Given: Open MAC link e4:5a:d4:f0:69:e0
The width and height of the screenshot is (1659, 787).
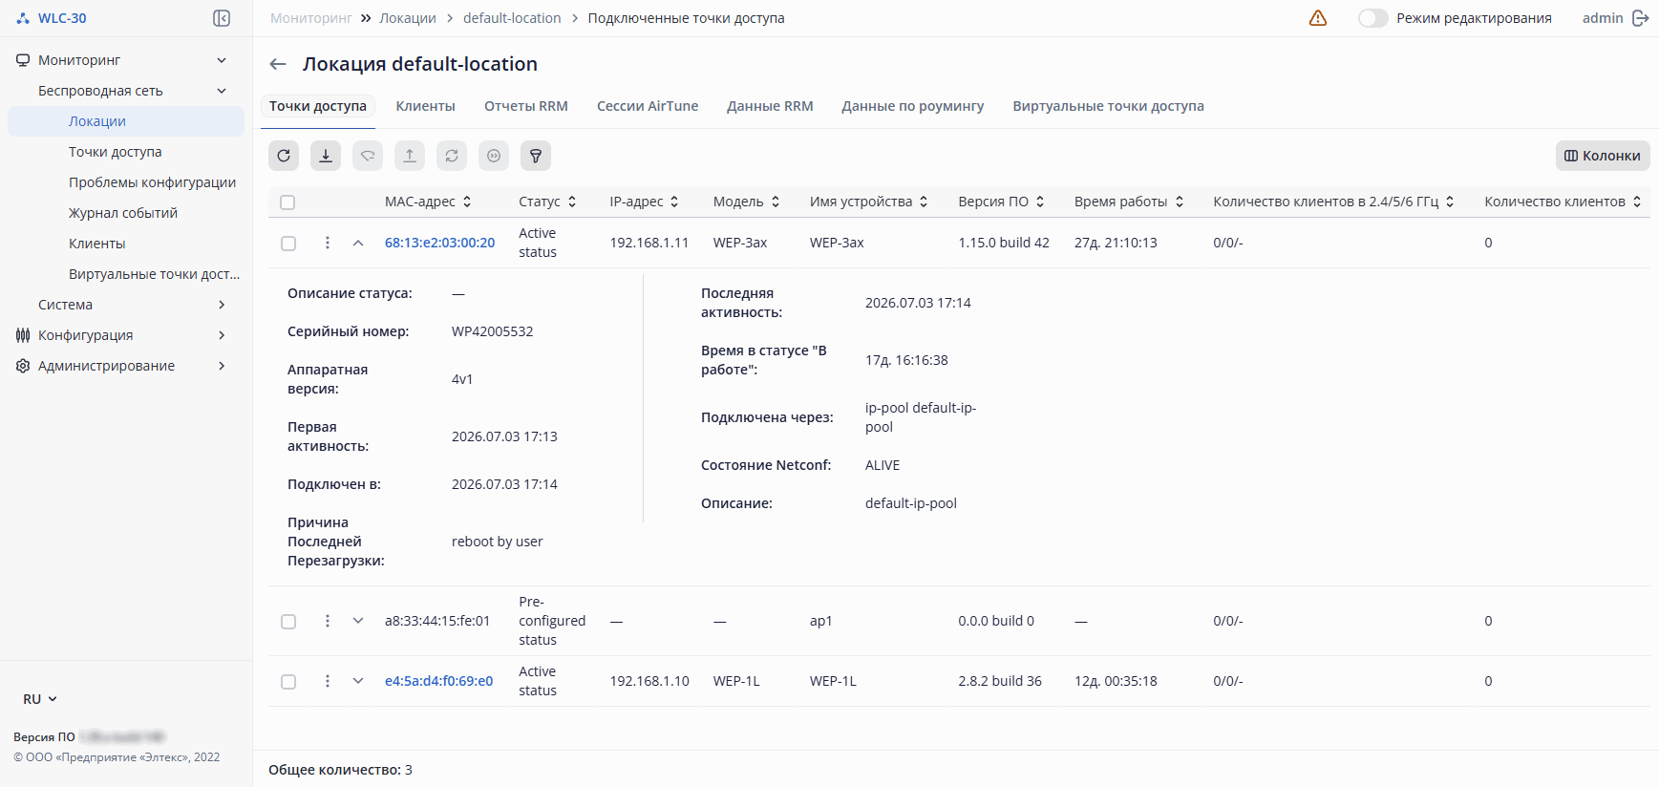Looking at the screenshot, I should click(438, 681).
